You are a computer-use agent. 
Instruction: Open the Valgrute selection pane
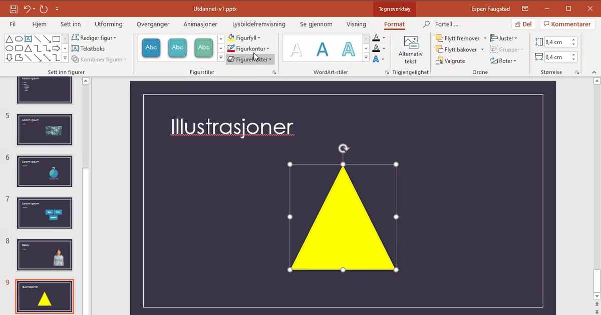point(451,61)
